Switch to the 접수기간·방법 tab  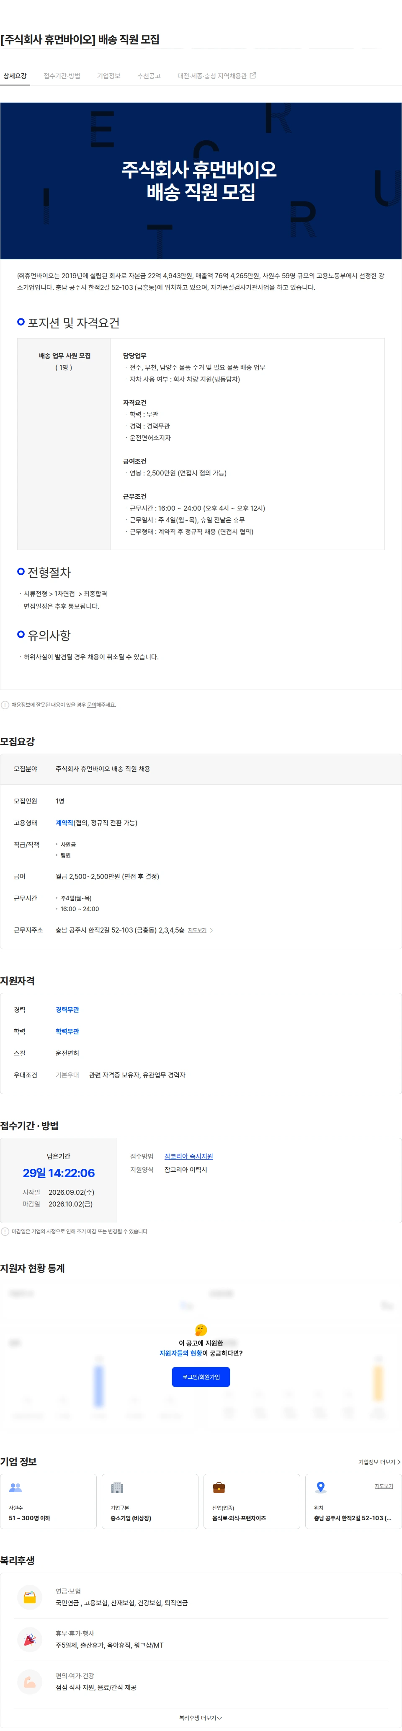pyautogui.click(x=62, y=76)
